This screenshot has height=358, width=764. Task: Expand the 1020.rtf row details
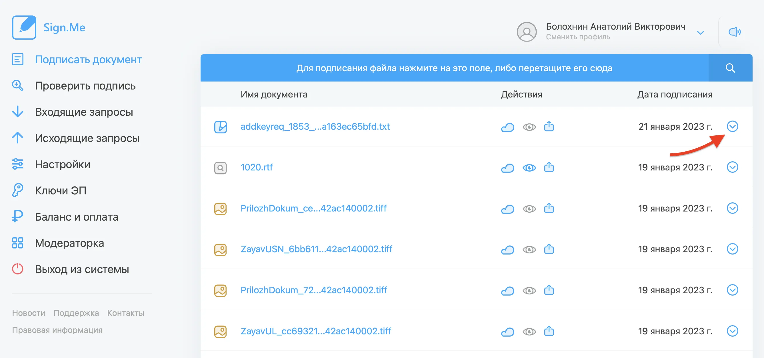tap(732, 167)
